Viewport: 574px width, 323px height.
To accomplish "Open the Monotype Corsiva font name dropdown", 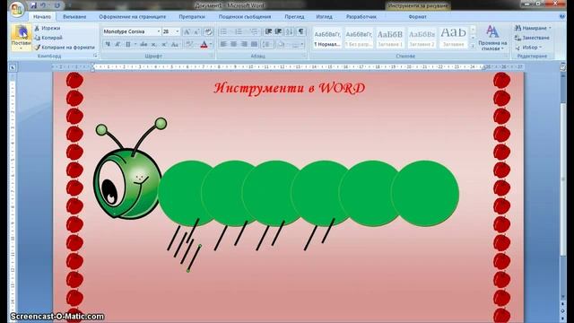I will click(159, 32).
